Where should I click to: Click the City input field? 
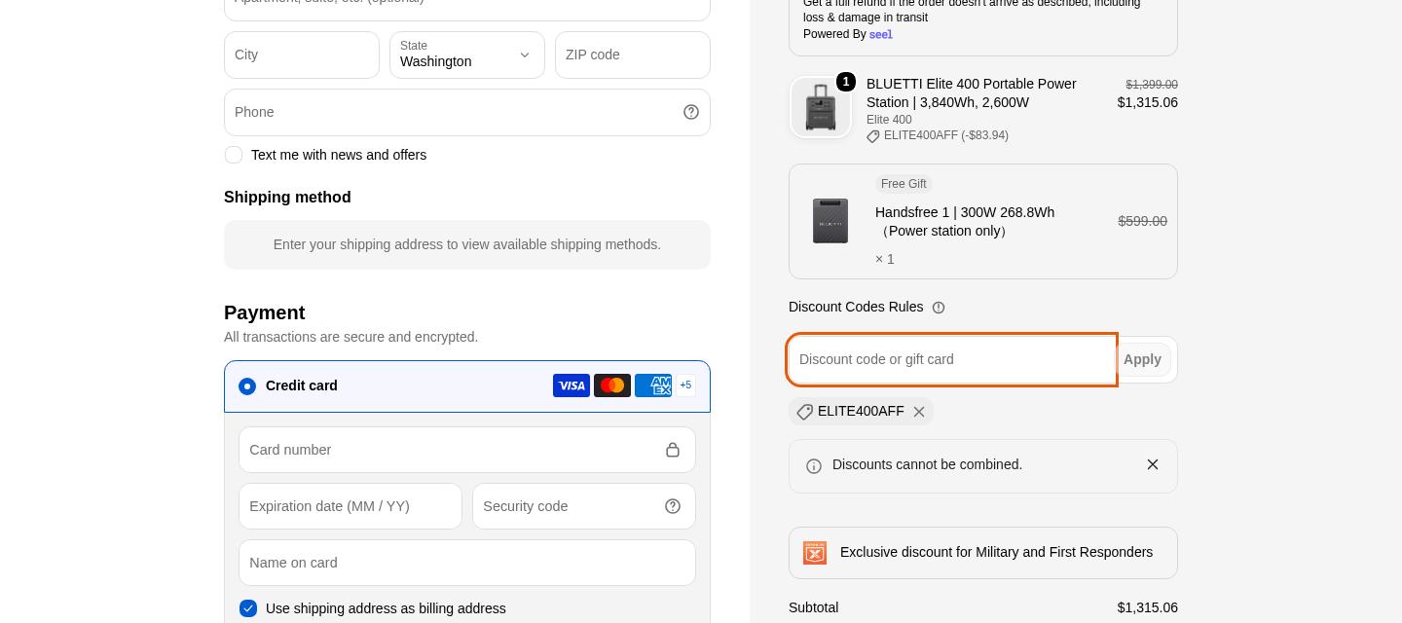pyautogui.click(x=302, y=55)
